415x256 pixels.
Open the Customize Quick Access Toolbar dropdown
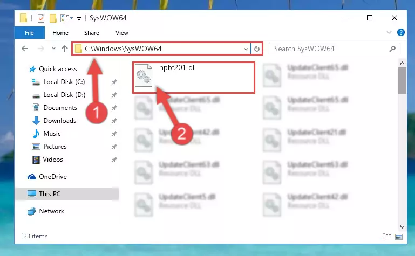point(79,18)
